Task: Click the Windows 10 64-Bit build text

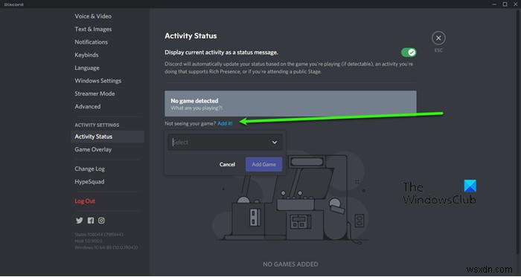Action: [x=106, y=247]
